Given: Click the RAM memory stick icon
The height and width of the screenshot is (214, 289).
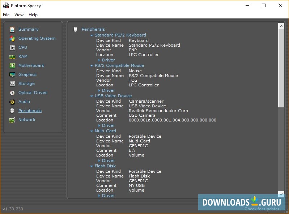Looking at the screenshot, I should pyautogui.click(x=12, y=56).
